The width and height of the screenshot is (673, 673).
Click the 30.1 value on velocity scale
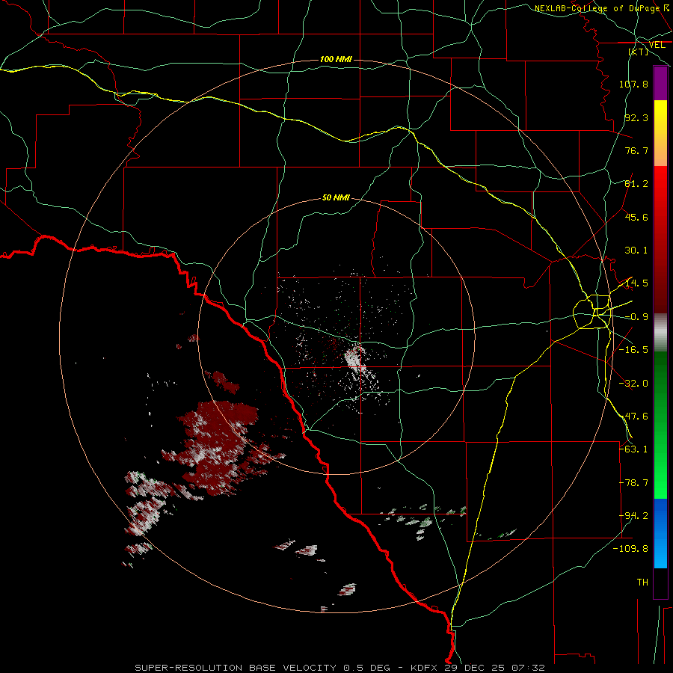point(636,251)
